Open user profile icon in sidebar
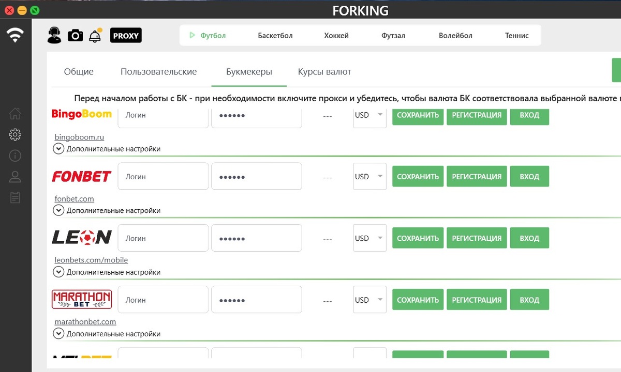The height and width of the screenshot is (372, 621). click(15, 177)
